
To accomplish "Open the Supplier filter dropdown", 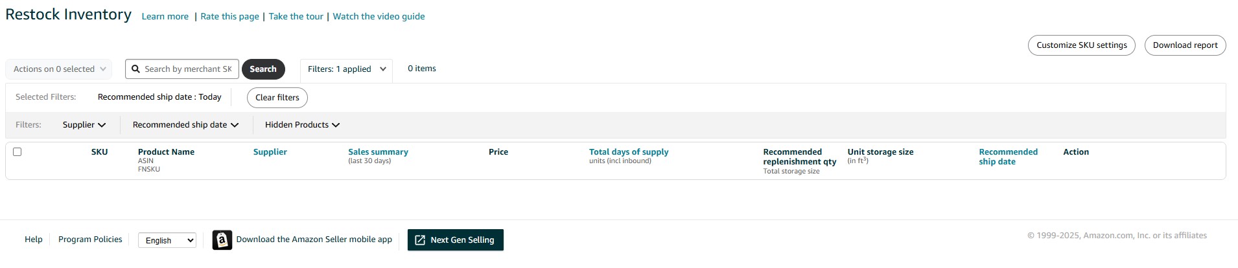I will [x=84, y=125].
